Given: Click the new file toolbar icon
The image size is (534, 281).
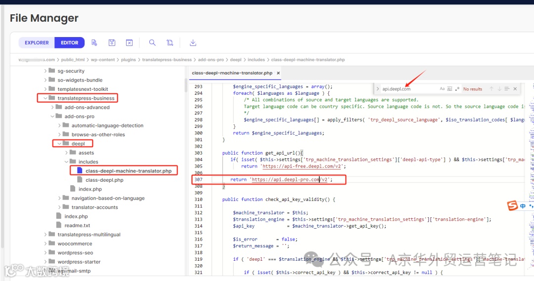Looking at the screenshot, I should coord(94,42).
